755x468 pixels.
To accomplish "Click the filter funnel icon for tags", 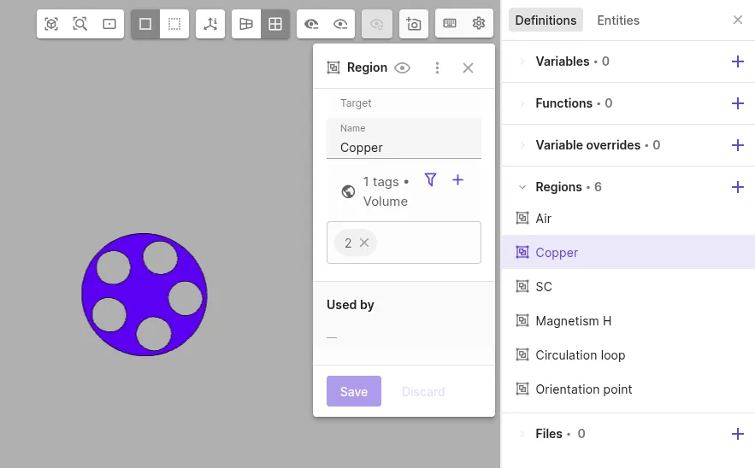I will [430, 180].
